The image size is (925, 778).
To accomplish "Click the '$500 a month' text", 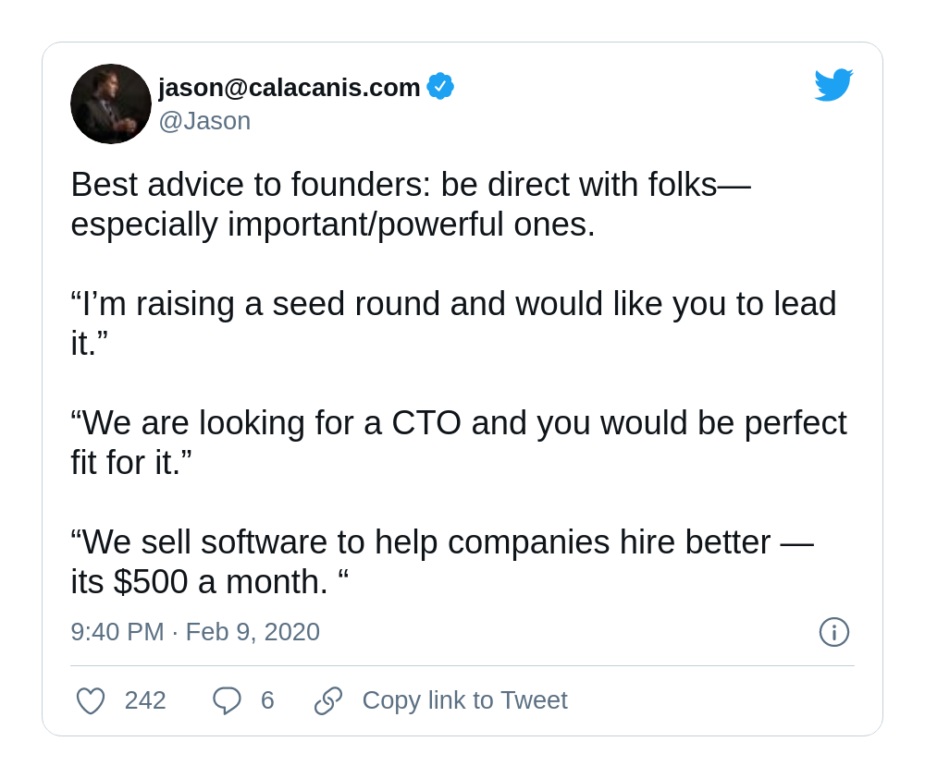I will 221,582.
